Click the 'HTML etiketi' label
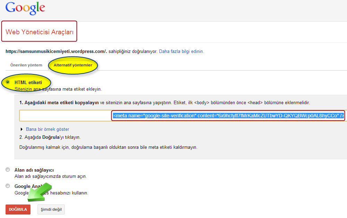Image resolution: width=347 pixels, height=218 pixels. pos(28,82)
